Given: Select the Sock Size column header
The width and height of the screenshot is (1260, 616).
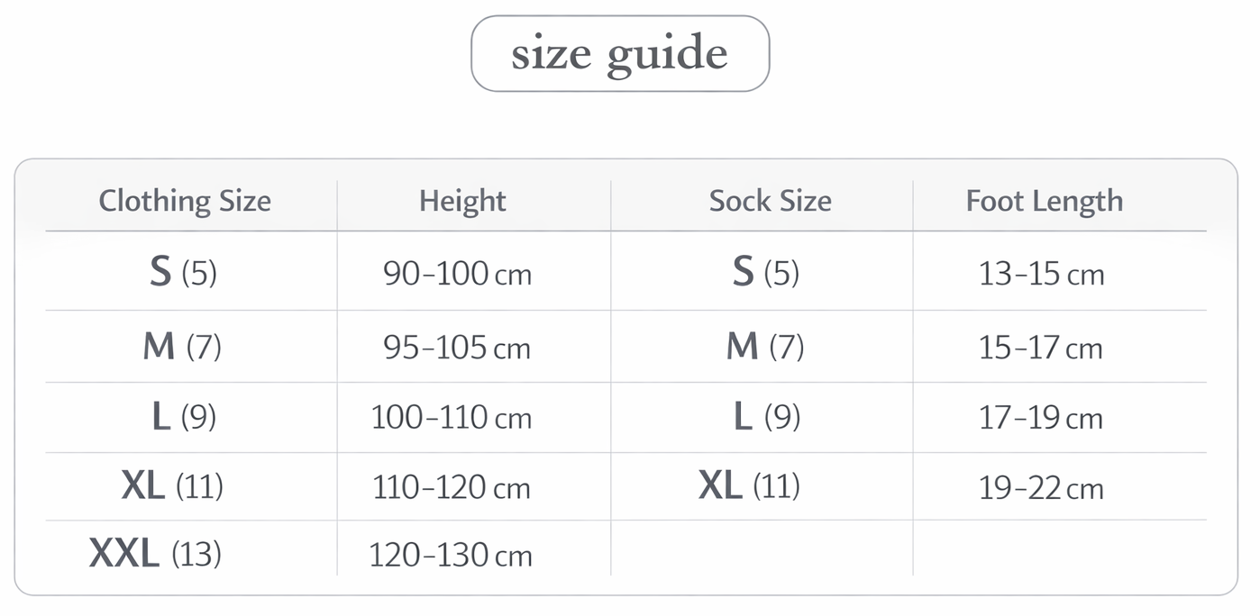Looking at the screenshot, I should 770,200.
